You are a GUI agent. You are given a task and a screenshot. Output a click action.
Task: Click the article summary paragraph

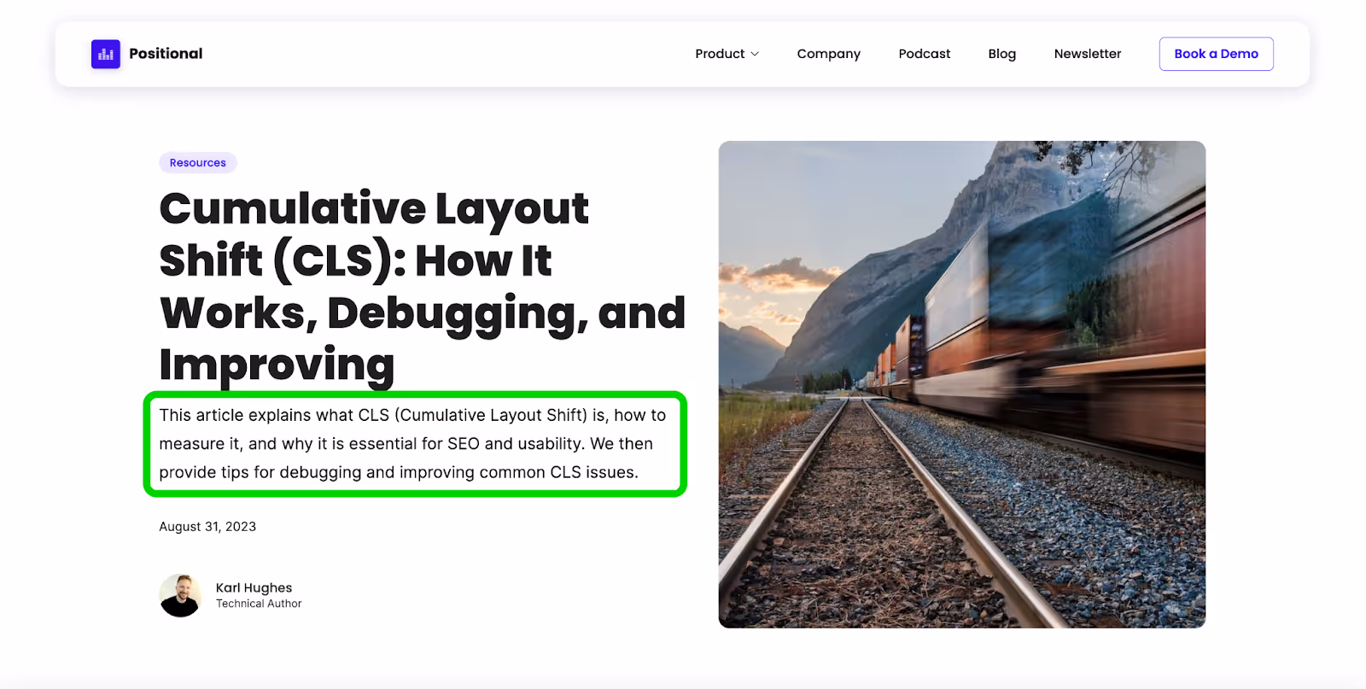[412, 444]
